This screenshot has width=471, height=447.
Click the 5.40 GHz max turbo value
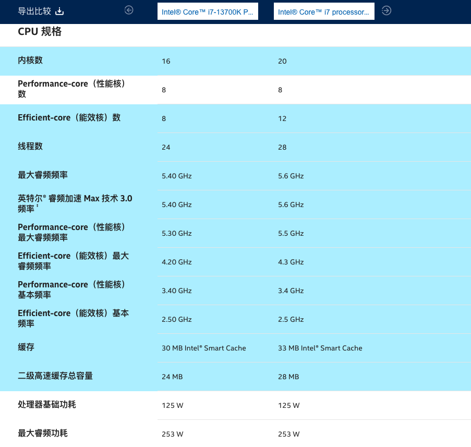[177, 176]
